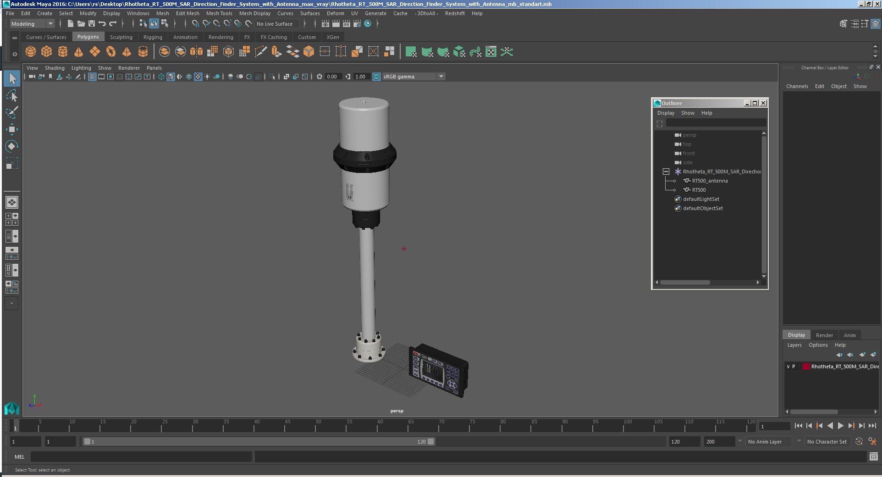Click the Save Scene icon
This screenshot has width=882, height=477.
(92, 24)
